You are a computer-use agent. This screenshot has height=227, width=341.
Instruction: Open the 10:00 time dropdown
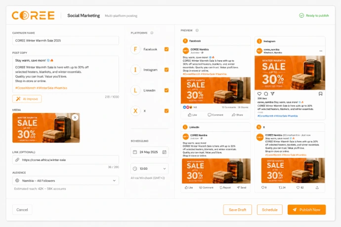pyautogui.click(x=149, y=169)
